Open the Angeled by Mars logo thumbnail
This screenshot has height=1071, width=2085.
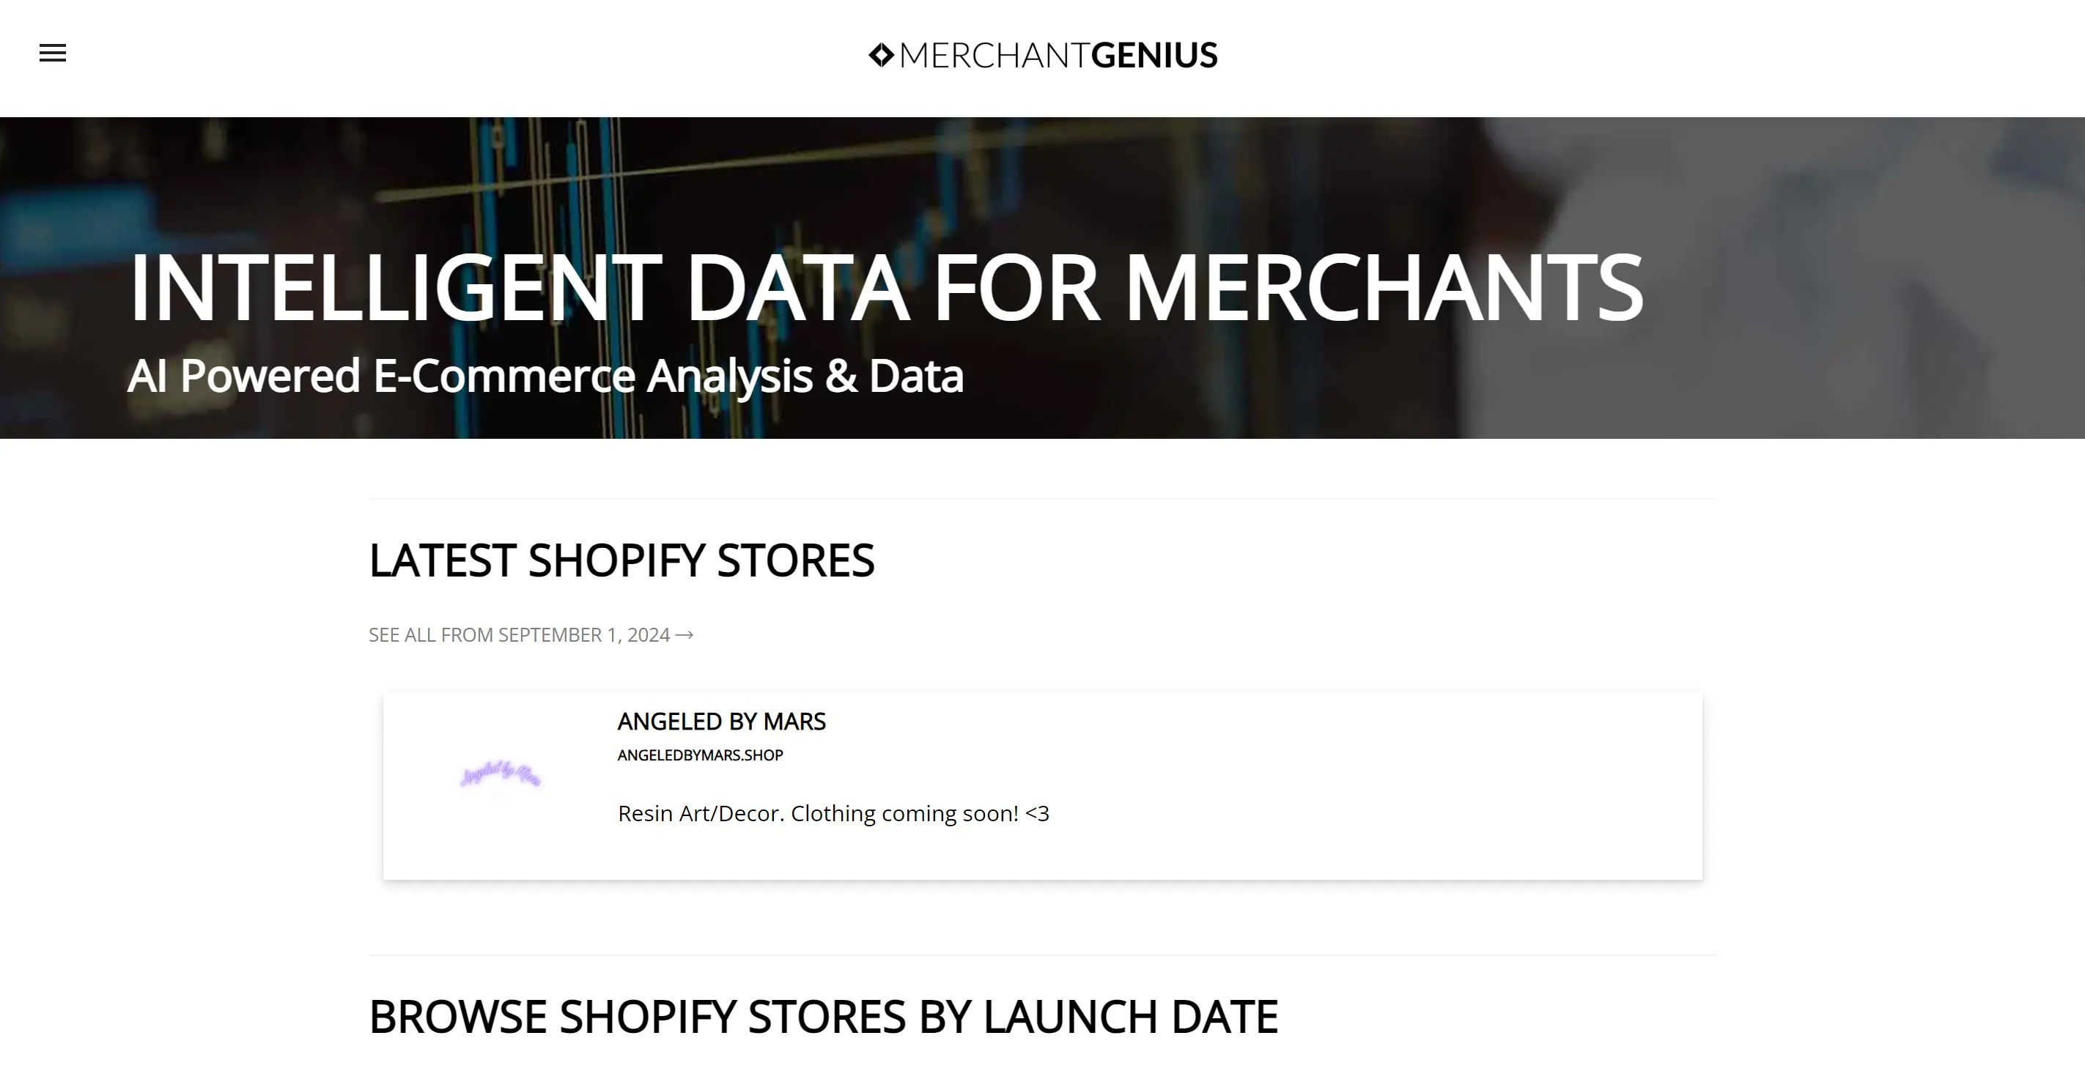[x=501, y=775]
